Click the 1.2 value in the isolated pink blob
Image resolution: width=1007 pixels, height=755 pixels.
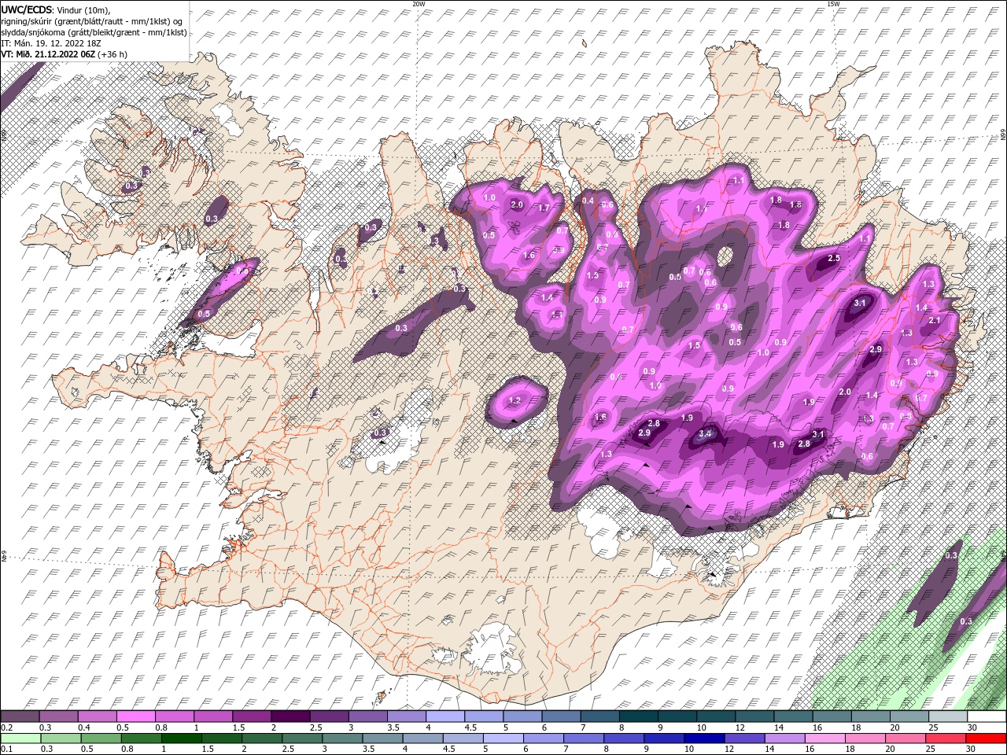pyautogui.click(x=515, y=400)
